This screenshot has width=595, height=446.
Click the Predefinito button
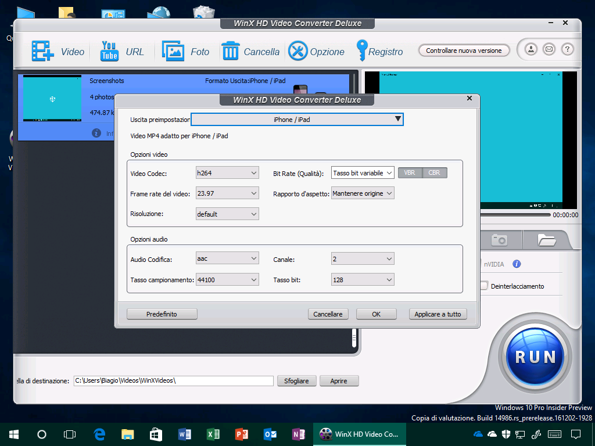(162, 314)
